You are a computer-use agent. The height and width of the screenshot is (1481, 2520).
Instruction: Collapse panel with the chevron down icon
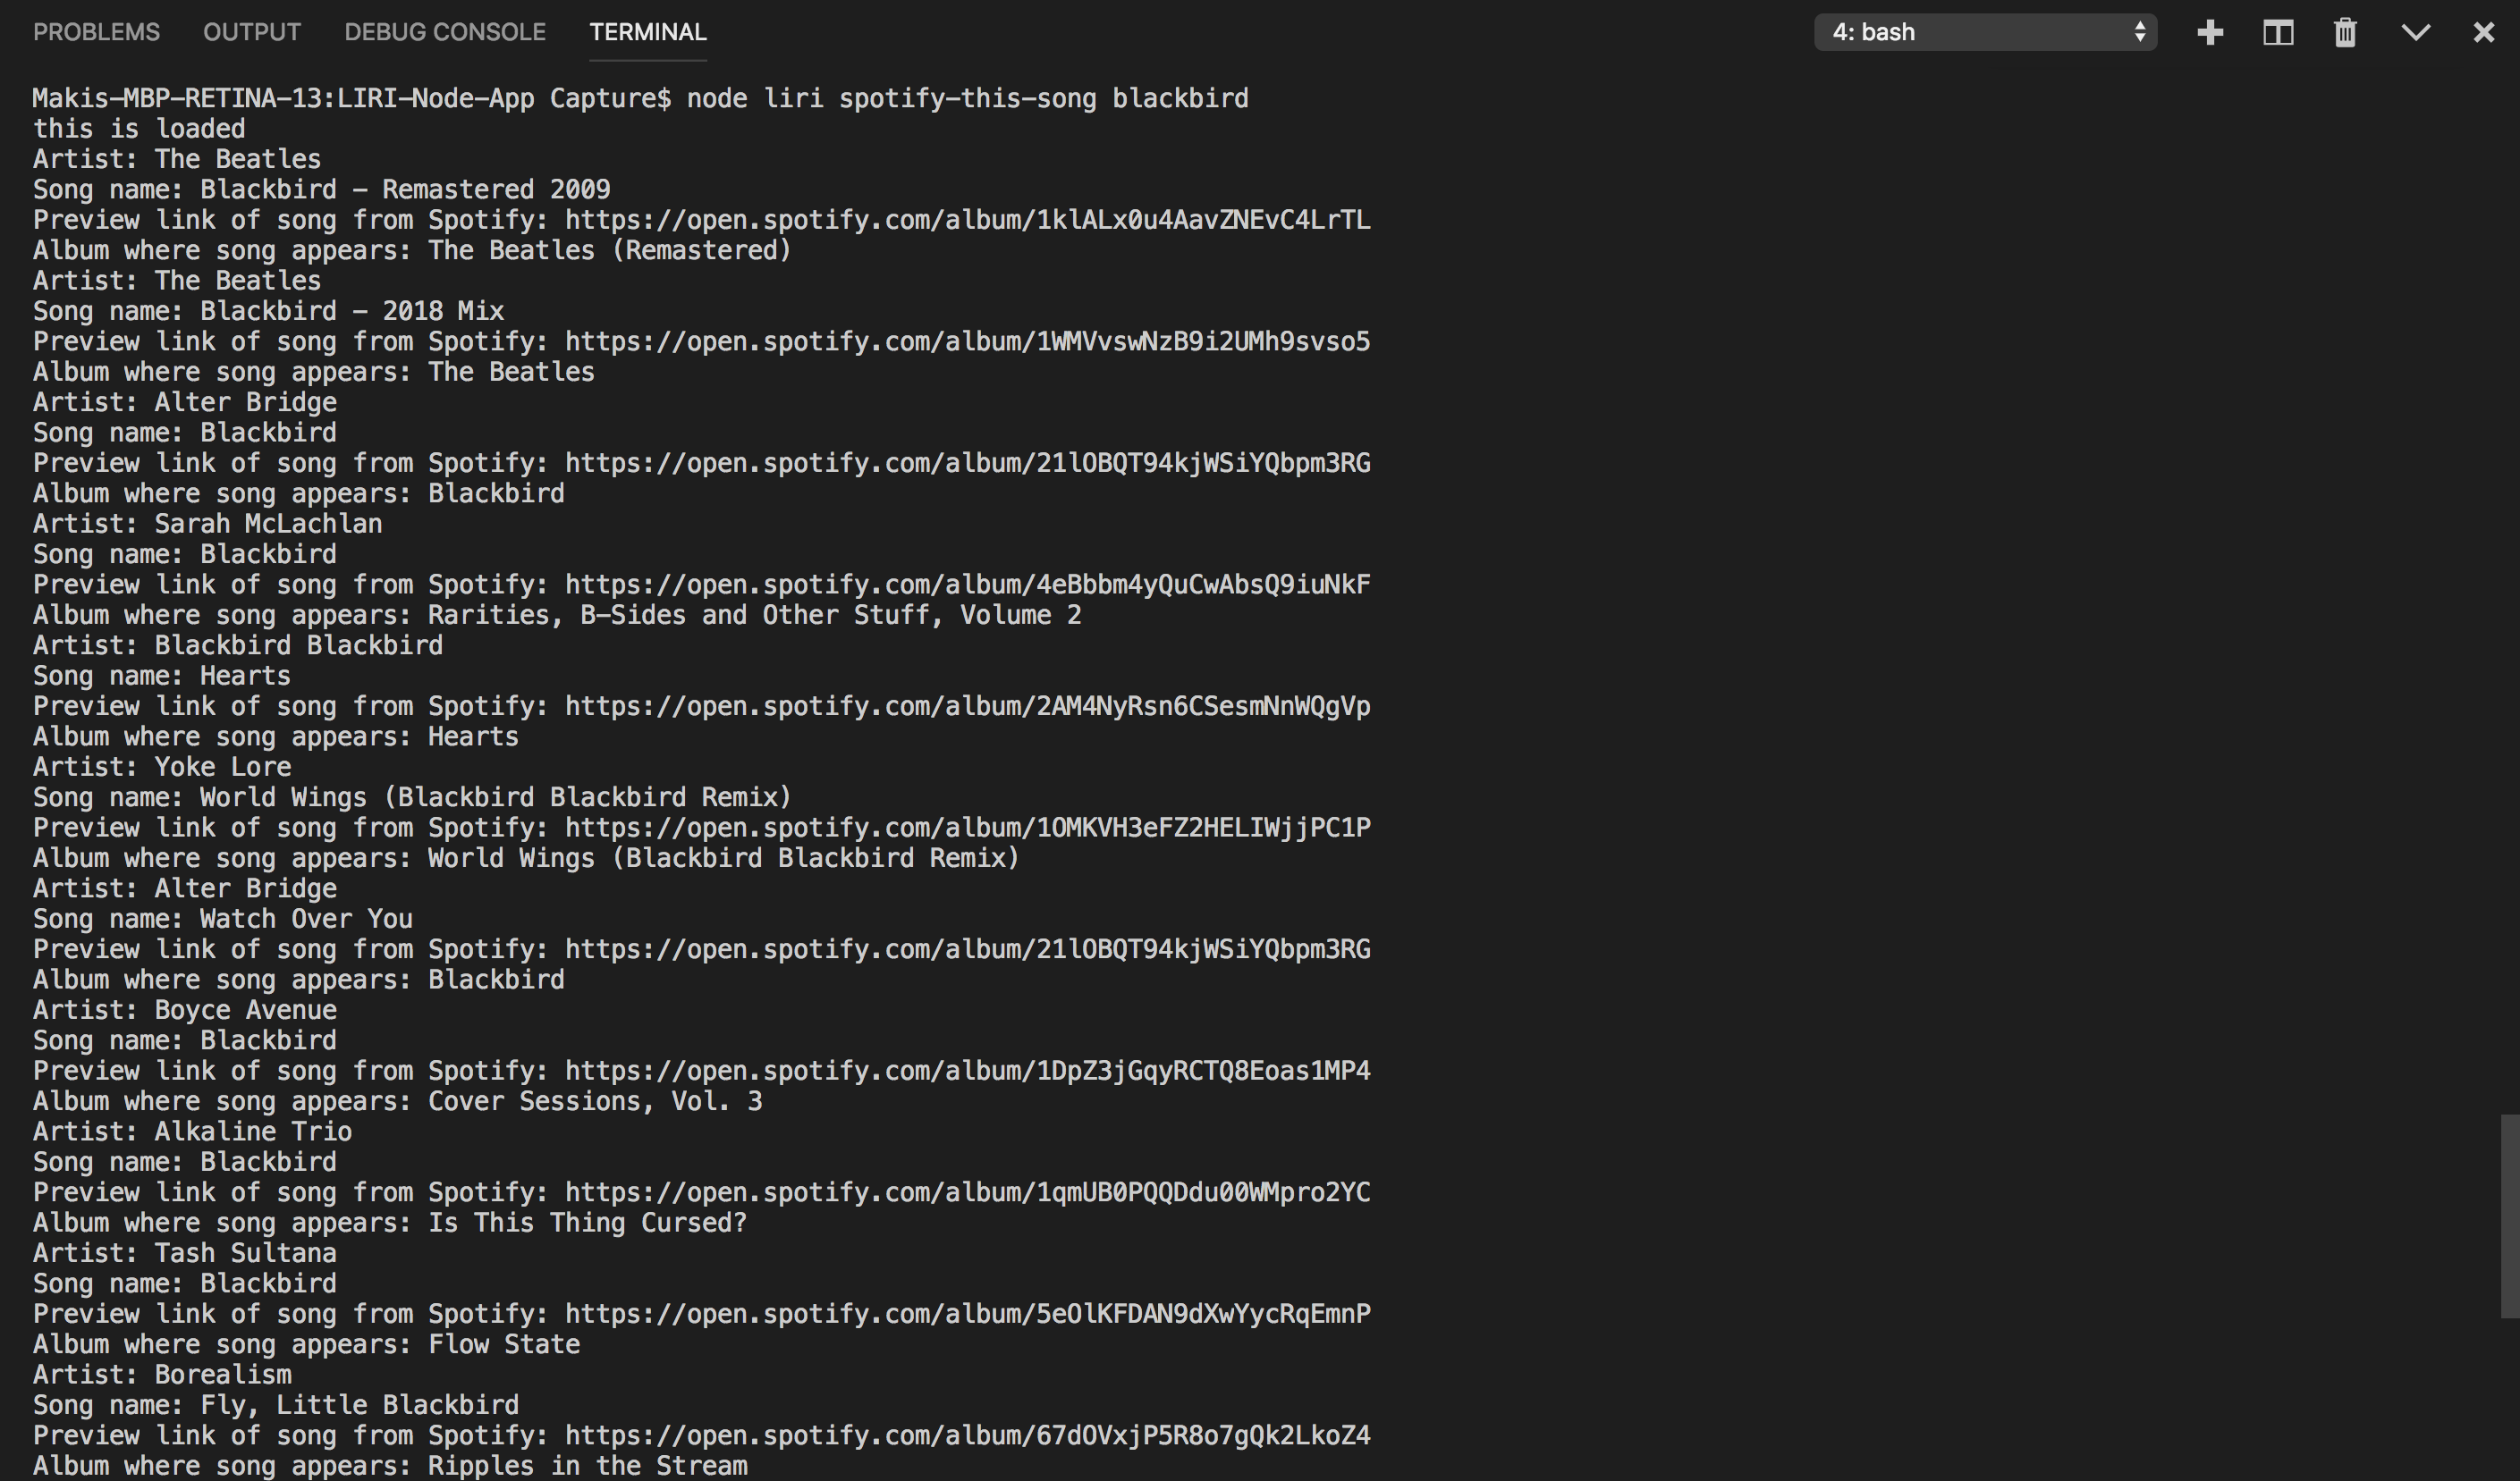pos(2416,33)
